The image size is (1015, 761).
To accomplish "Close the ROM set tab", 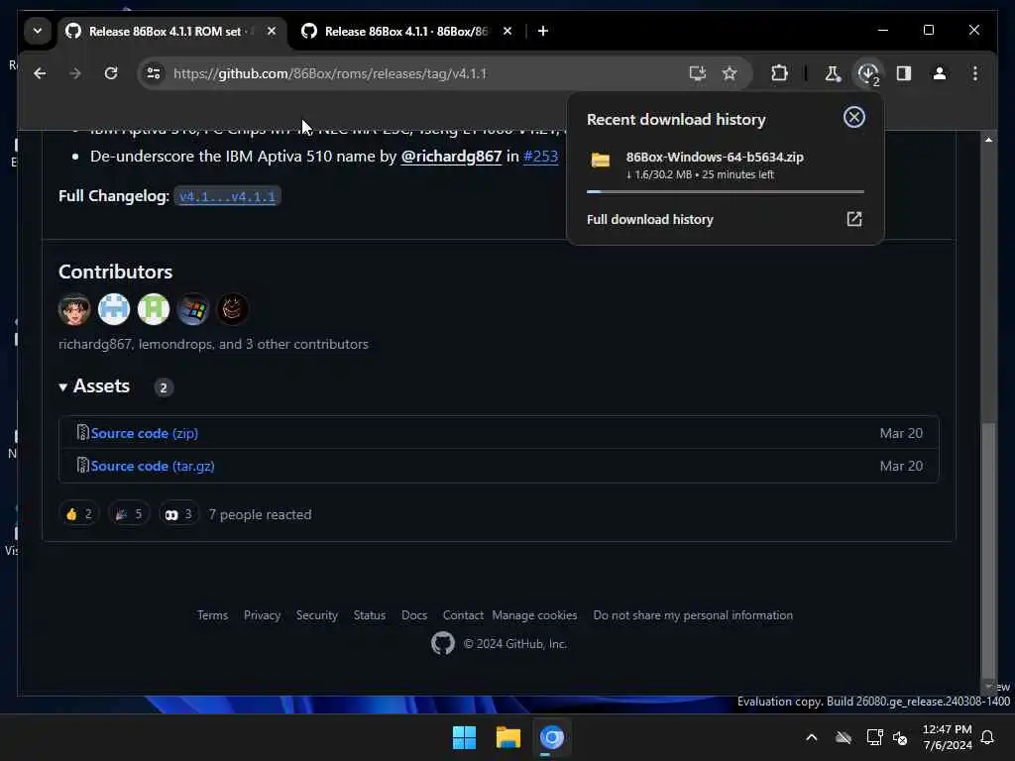I will coord(272,31).
